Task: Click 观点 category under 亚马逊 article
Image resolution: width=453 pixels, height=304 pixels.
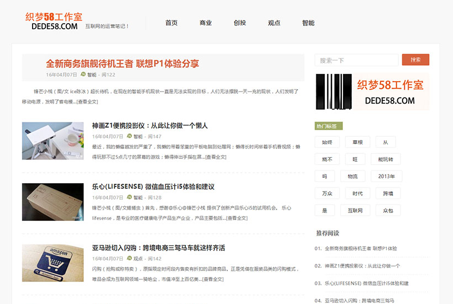Action: 138,258
